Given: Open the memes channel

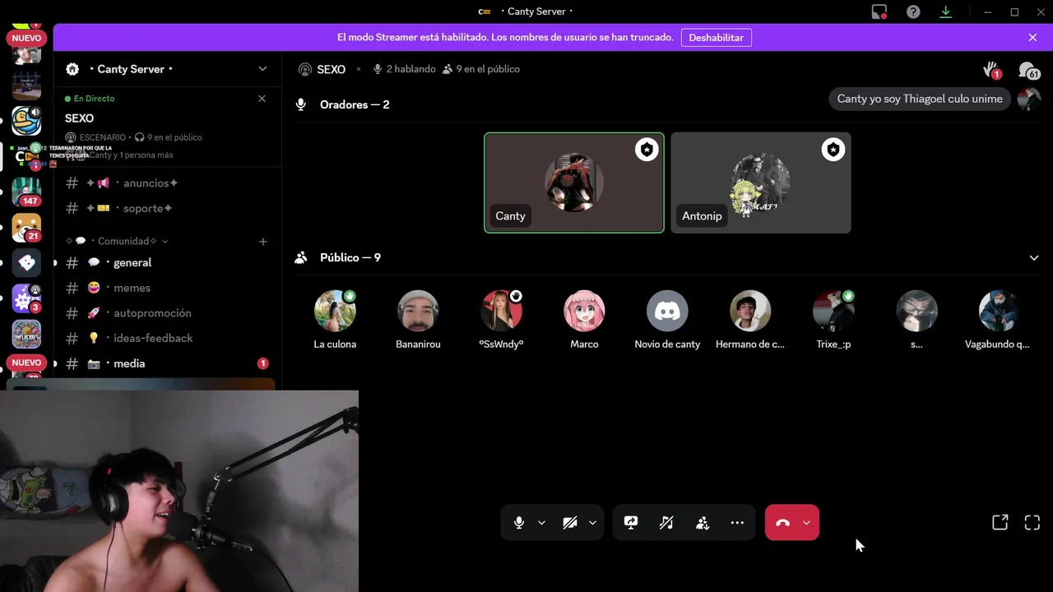Looking at the screenshot, I should [x=167, y=288].
